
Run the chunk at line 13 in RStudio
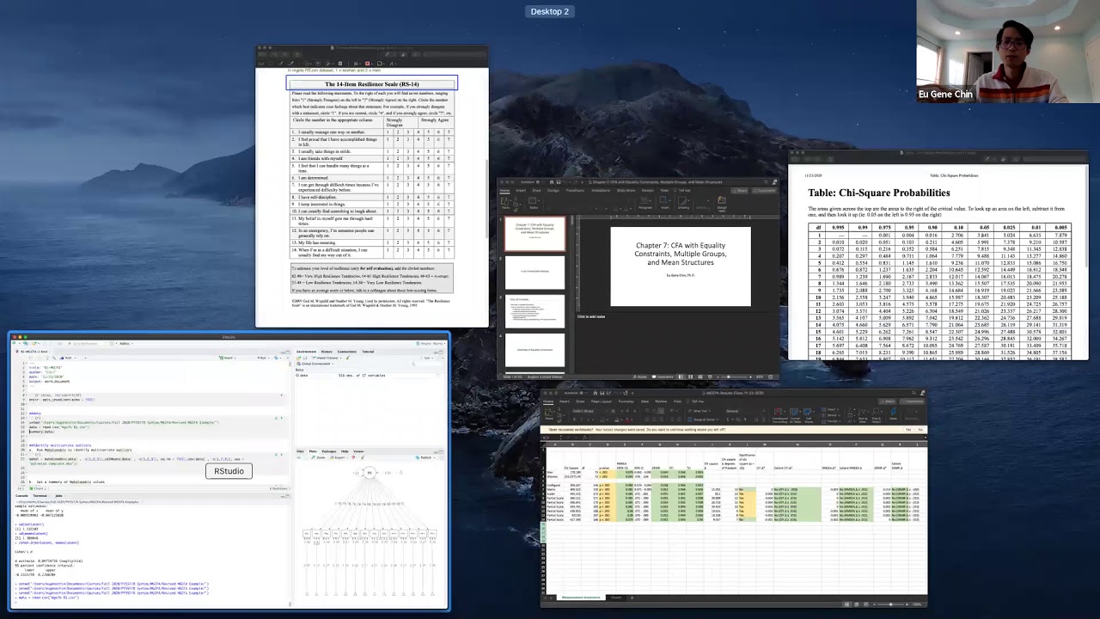282,418
